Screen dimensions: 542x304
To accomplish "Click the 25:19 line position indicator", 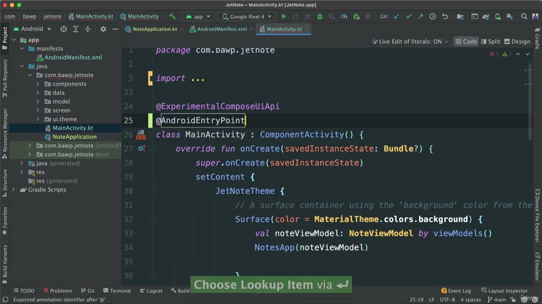I will 416,300.
